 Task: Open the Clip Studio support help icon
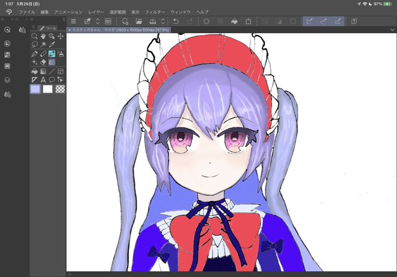pyautogui.click(x=354, y=22)
